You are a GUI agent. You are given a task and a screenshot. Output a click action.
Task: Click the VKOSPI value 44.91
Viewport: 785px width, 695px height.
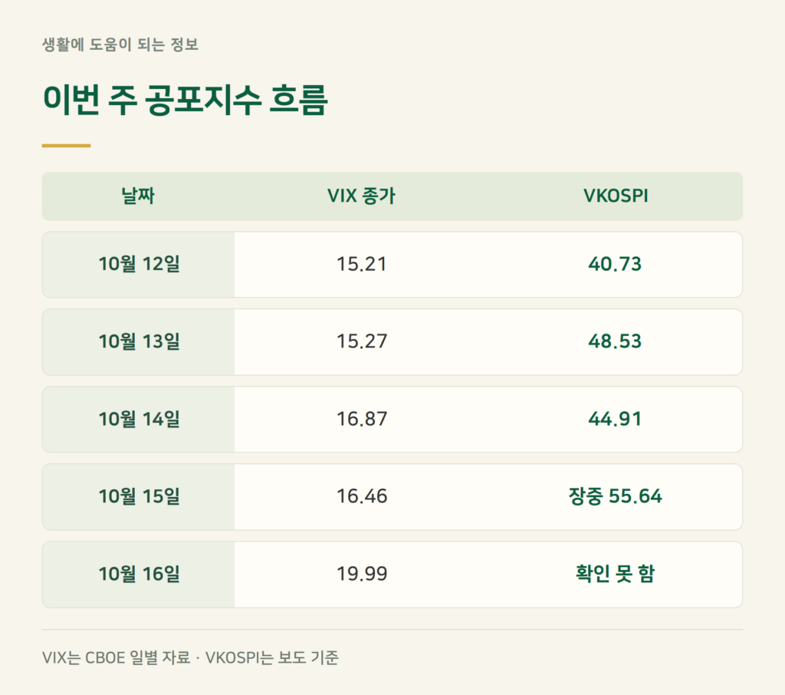615,420
